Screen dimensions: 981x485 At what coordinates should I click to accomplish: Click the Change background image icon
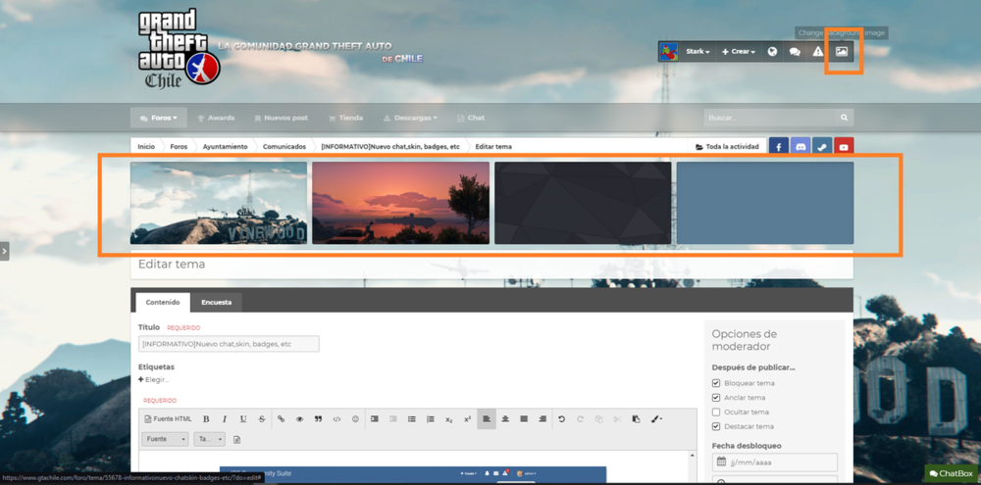pos(841,51)
